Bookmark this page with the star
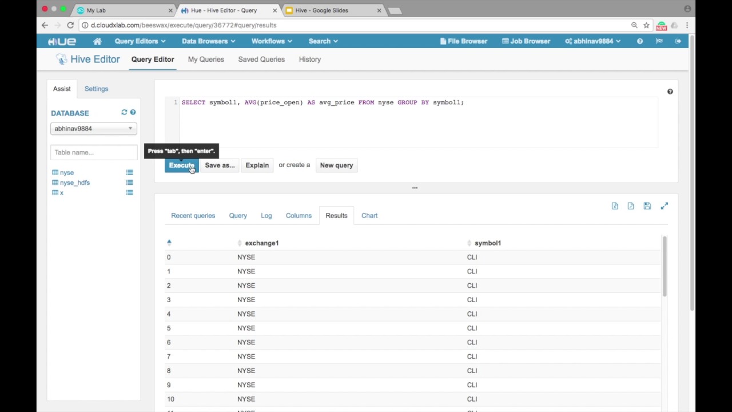Image resolution: width=732 pixels, height=412 pixels. (x=646, y=25)
